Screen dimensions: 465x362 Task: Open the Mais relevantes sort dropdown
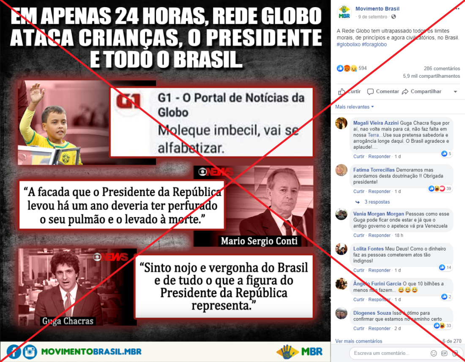pyautogui.click(x=354, y=106)
